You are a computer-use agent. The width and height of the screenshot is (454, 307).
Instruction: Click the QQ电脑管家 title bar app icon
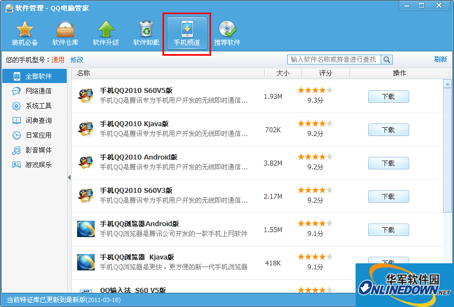(x=9, y=8)
